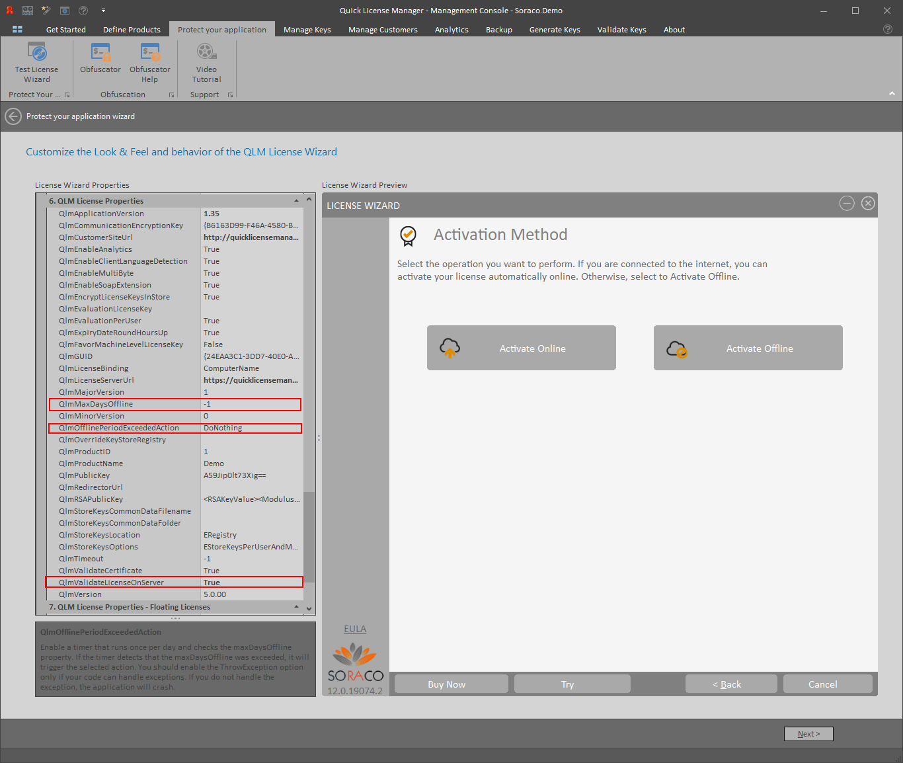This screenshot has width=903, height=763.
Task: Switch to the Define Products tab
Action: pos(132,30)
